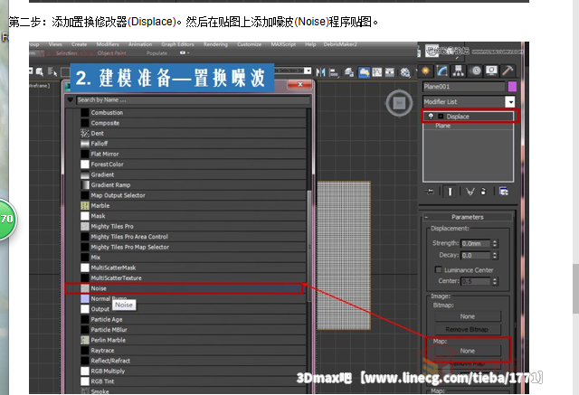Image resolution: width=579 pixels, height=395 pixels.
Task: Select the Perlin Marble map
Action: tap(193, 340)
